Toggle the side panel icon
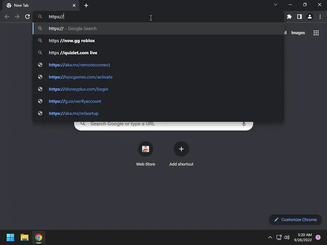The image size is (327, 245). [x=299, y=17]
